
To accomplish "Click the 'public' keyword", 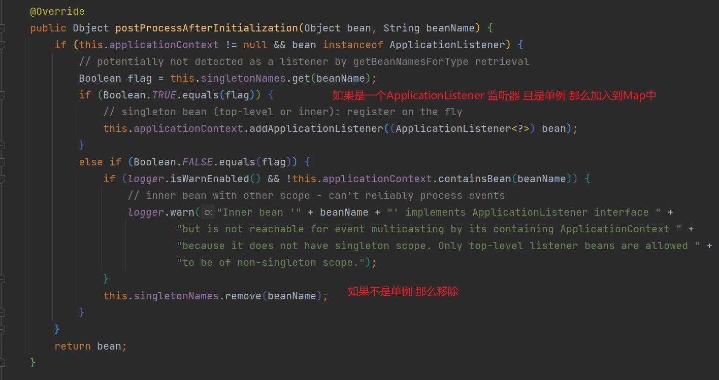I will coord(48,28).
